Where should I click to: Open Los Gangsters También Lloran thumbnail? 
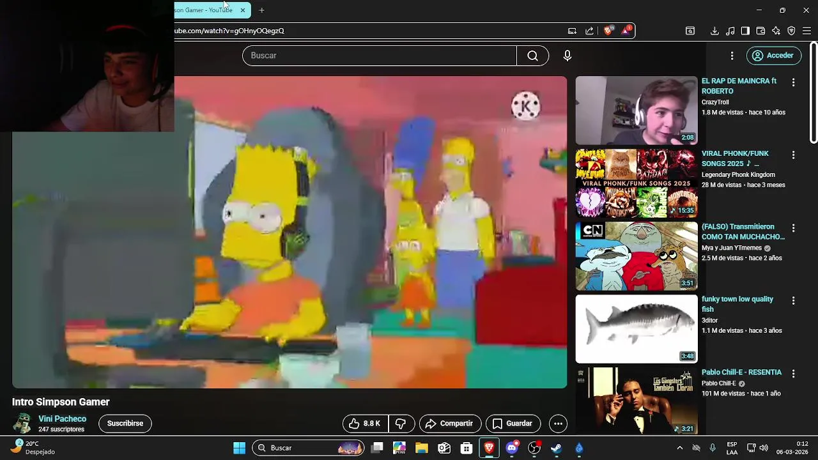pyautogui.click(x=637, y=401)
